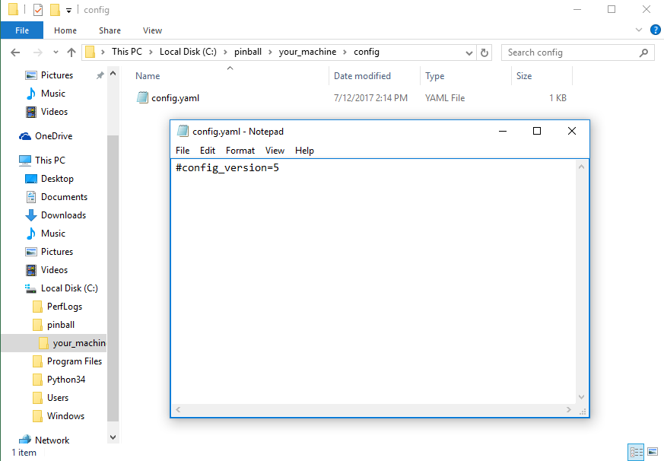The height and width of the screenshot is (461, 664).
Task: Click the Properties icon in quick access toolbar
Action: 38,10
